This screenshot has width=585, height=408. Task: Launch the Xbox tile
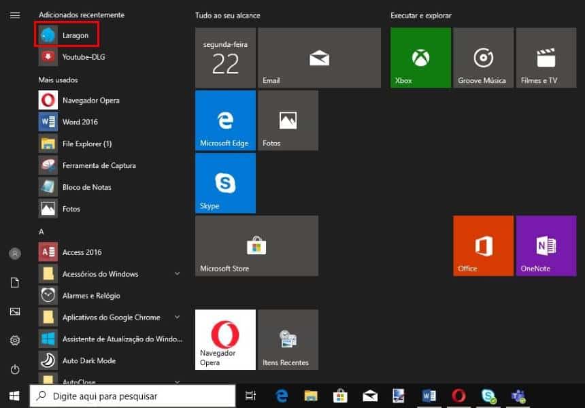[420, 58]
